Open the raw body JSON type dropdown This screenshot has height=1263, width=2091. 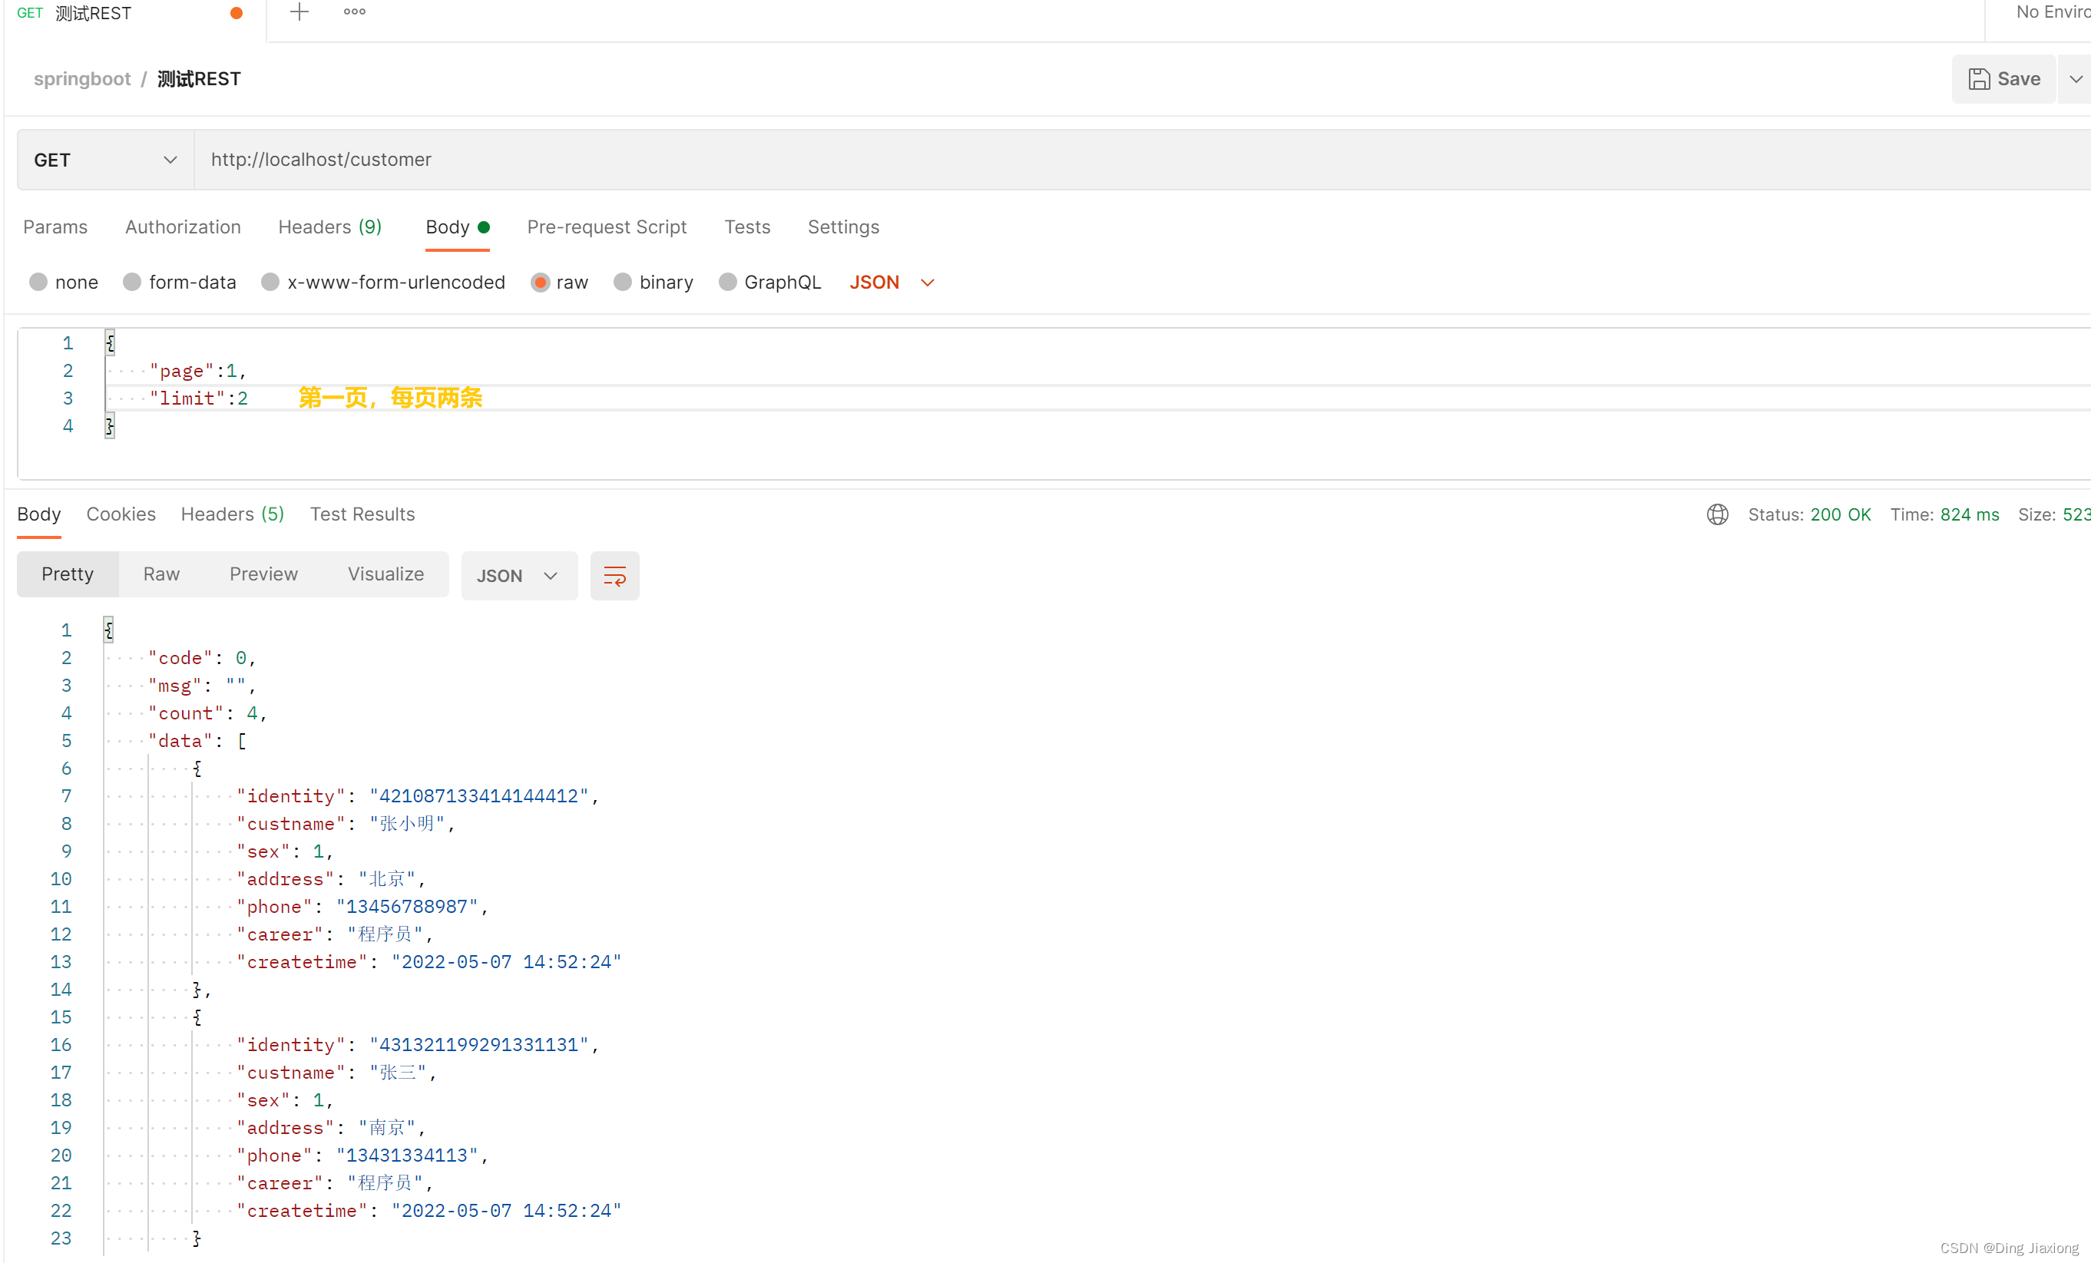click(892, 282)
